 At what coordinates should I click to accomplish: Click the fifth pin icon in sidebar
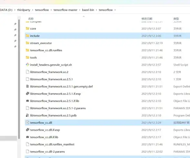[15, 46]
